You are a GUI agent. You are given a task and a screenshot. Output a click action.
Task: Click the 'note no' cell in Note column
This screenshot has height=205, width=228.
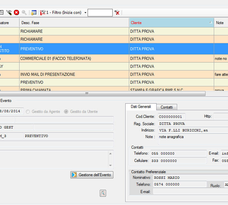coord(221,59)
